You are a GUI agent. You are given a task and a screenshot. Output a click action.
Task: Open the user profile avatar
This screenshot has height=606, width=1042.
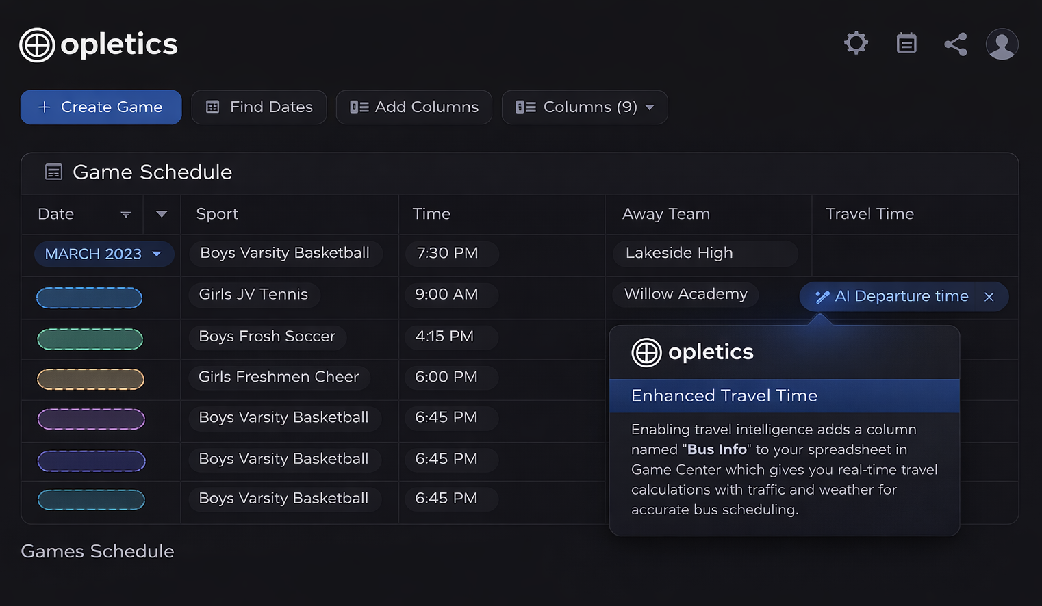tap(1002, 44)
